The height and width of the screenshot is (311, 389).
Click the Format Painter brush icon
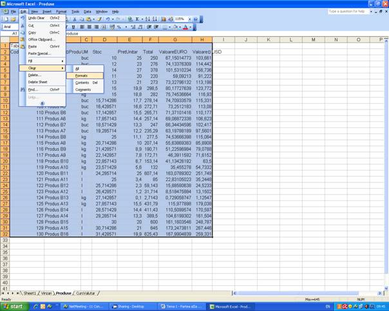click(x=100, y=19)
